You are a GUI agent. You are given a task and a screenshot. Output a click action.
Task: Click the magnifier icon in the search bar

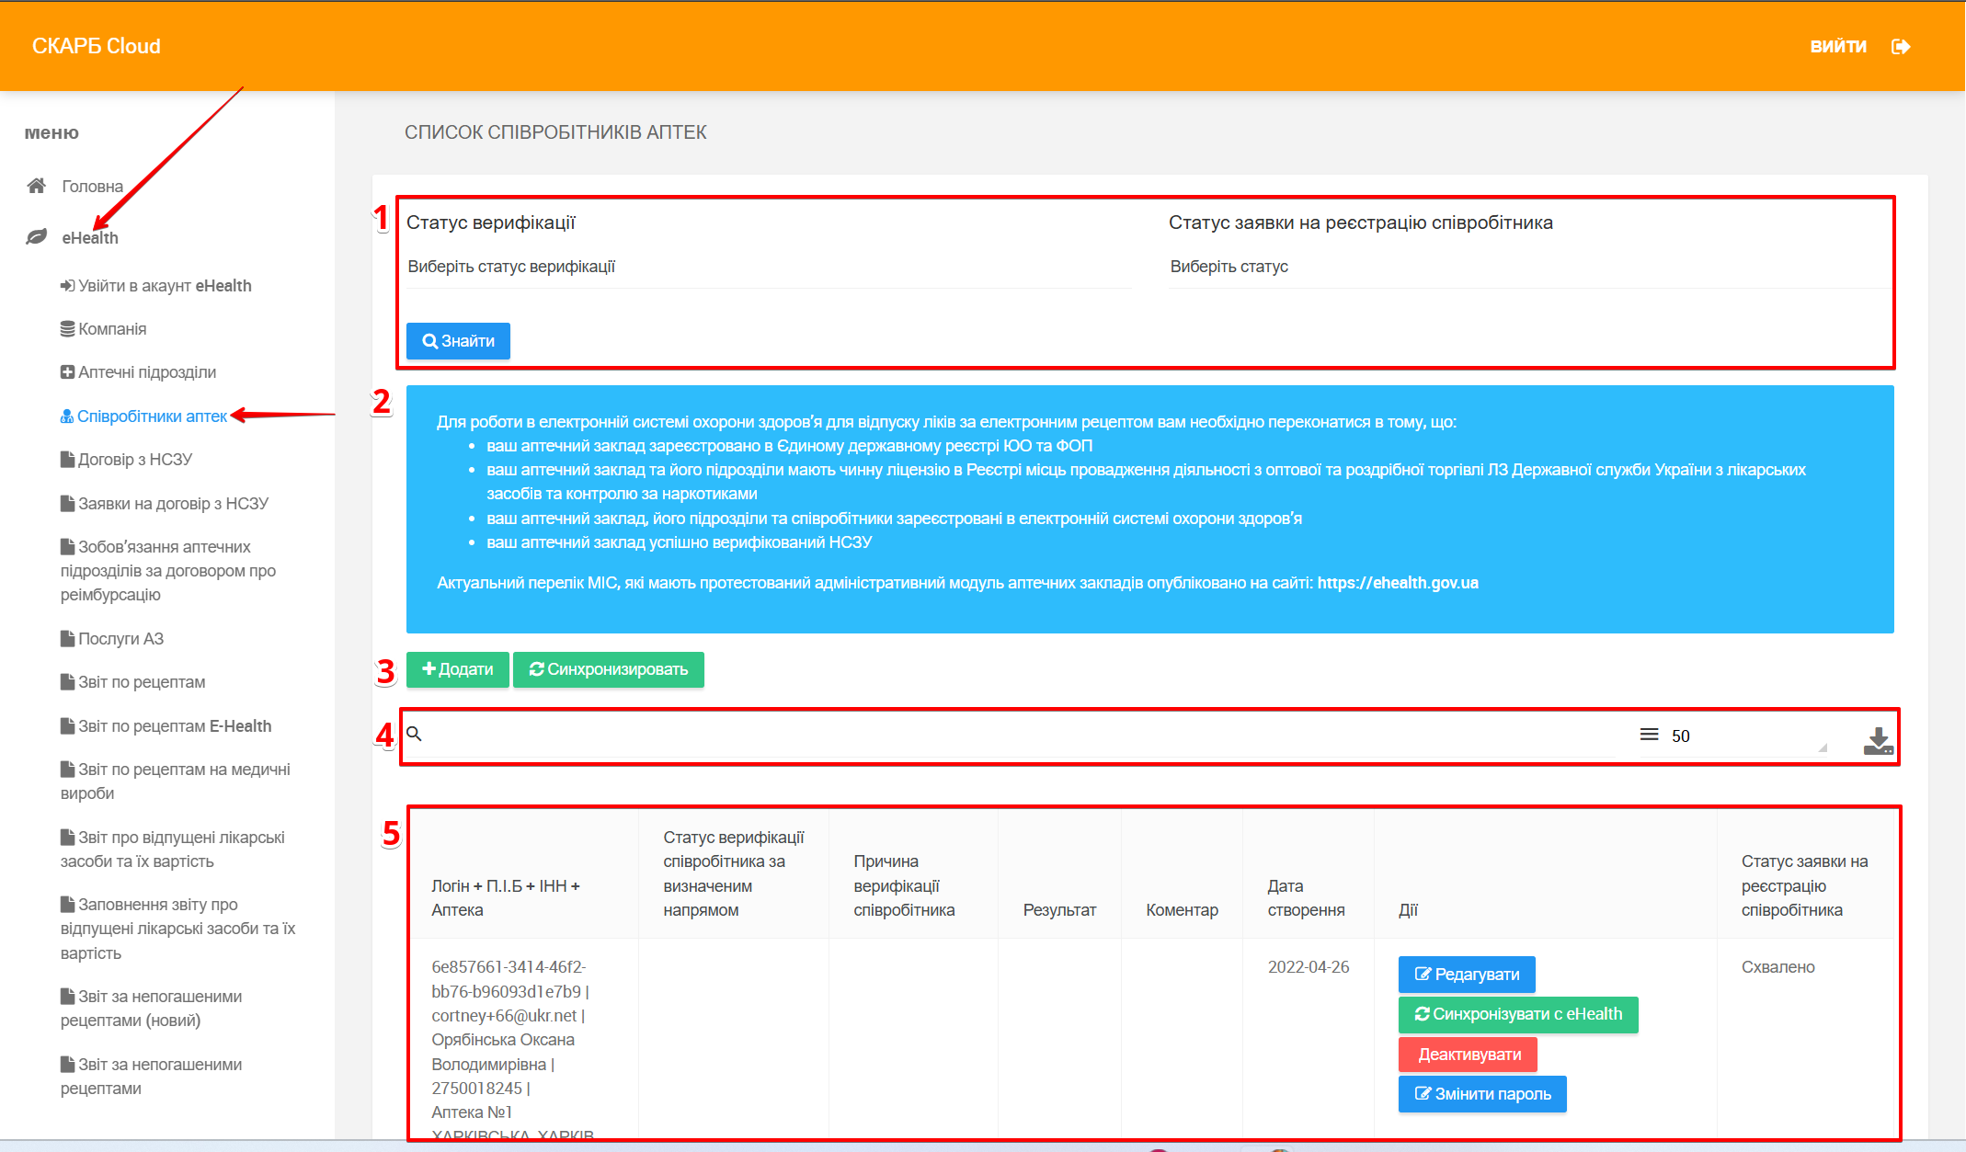(415, 734)
